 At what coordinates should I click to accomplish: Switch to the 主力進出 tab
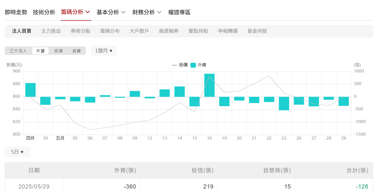51,31
